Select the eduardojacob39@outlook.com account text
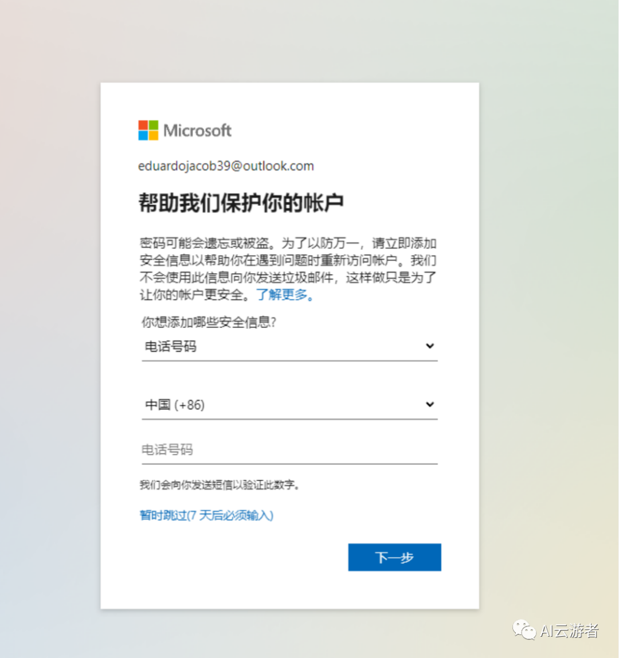The image size is (619, 658). click(226, 166)
